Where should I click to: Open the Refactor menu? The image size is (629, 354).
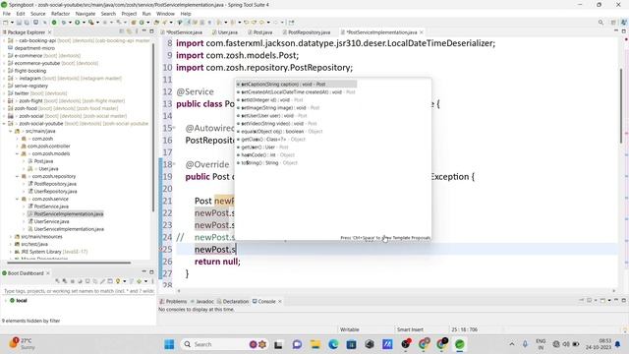coord(60,14)
